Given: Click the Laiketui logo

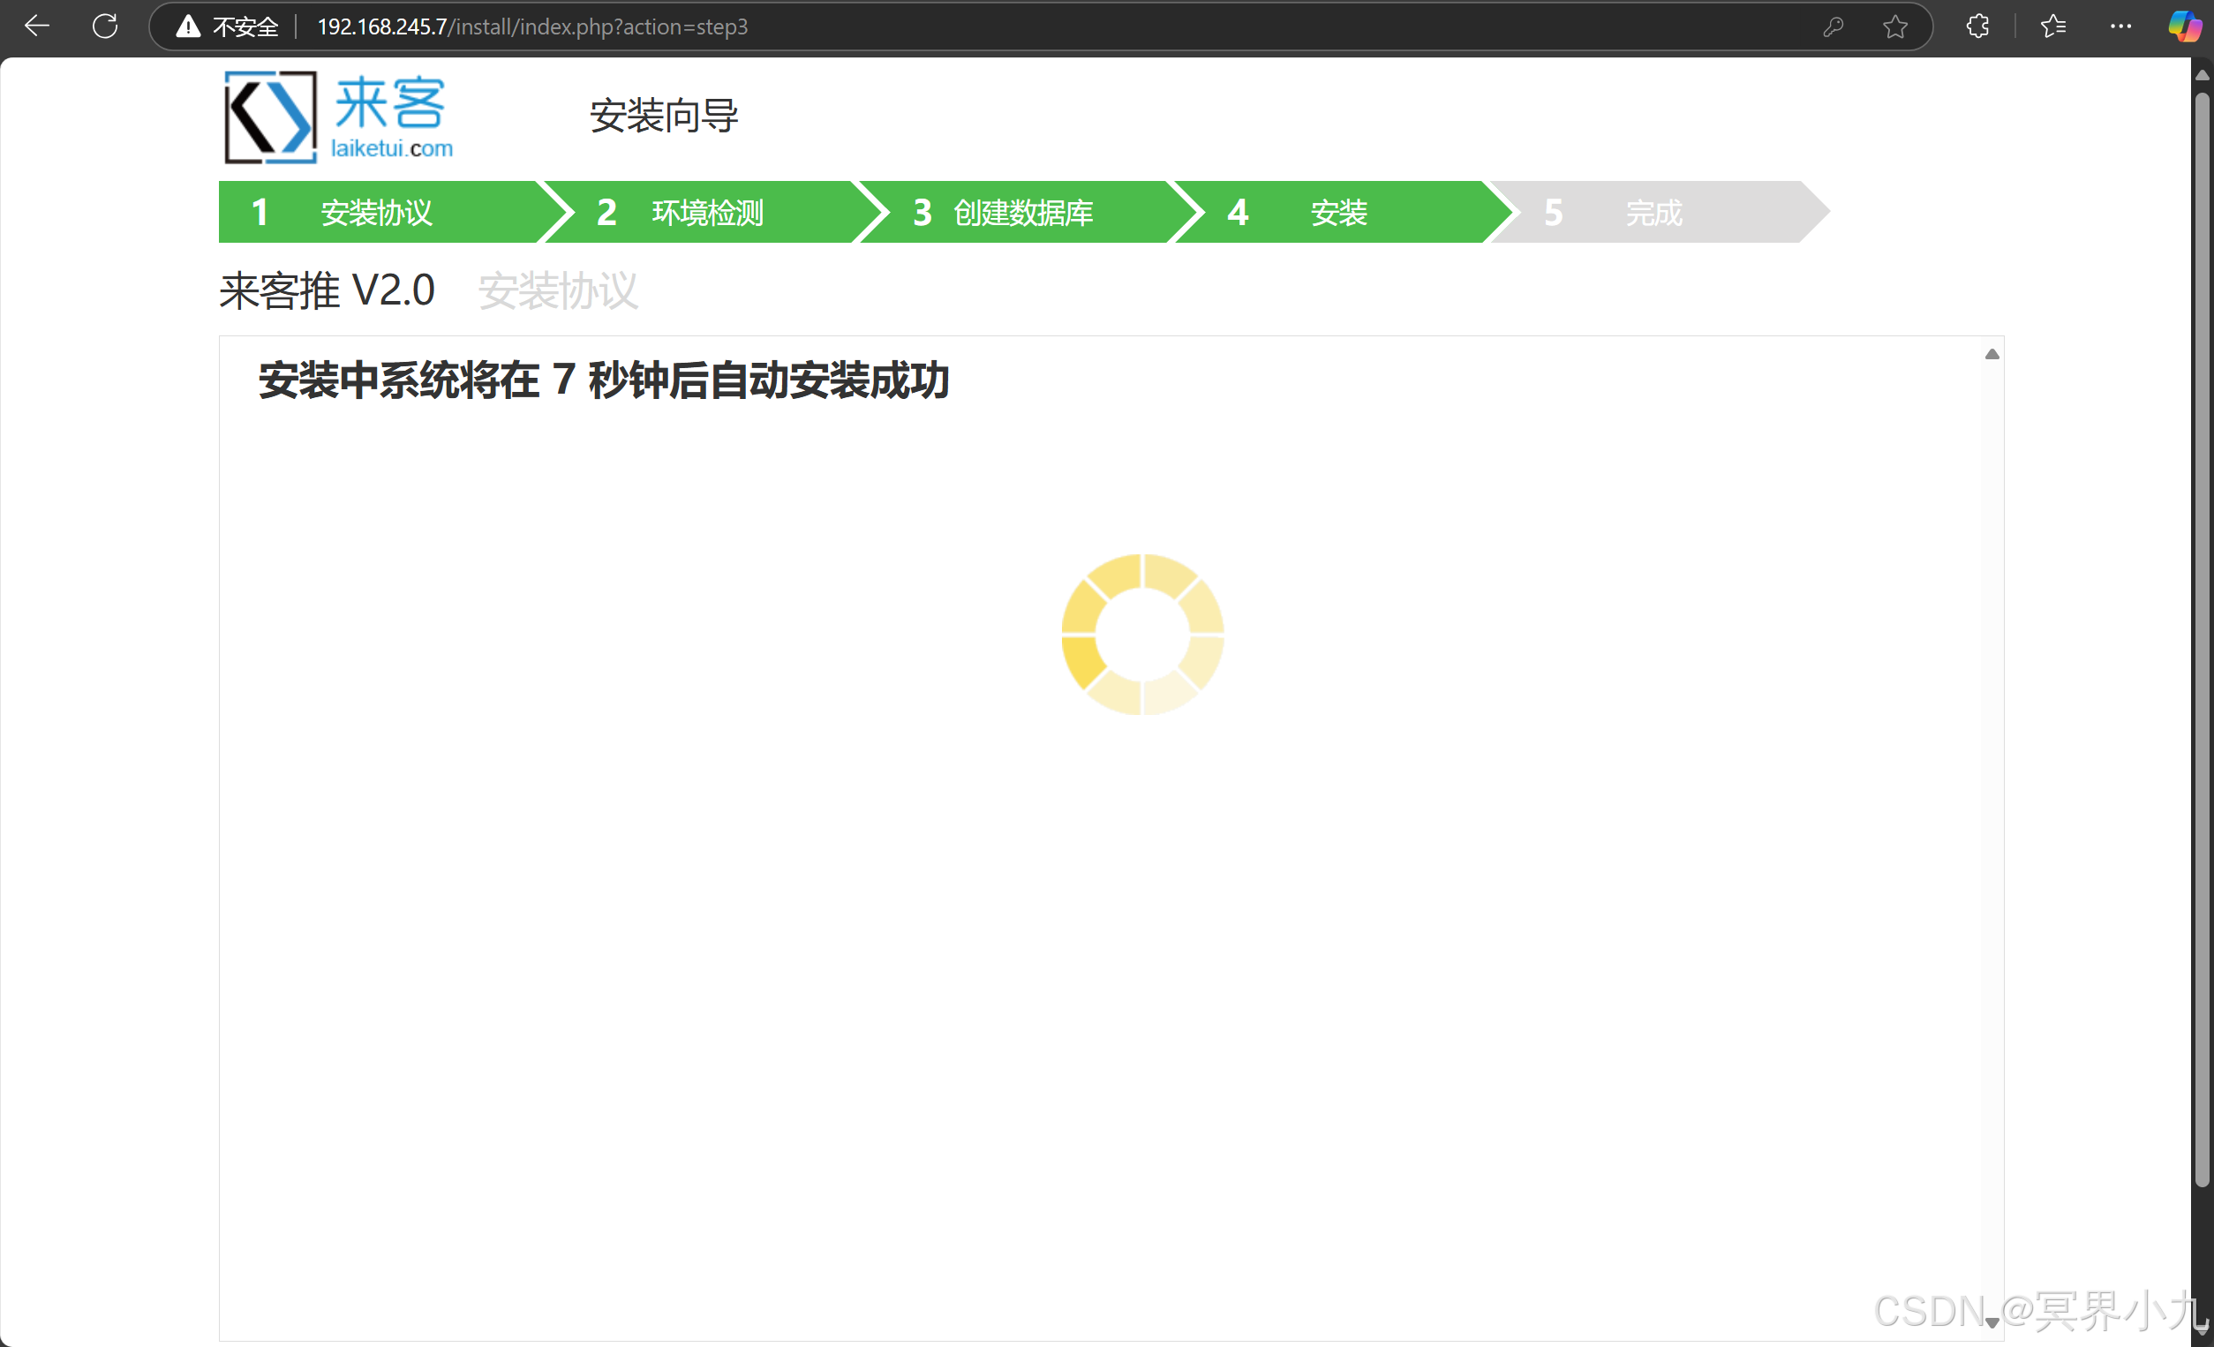Looking at the screenshot, I should point(339,117).
